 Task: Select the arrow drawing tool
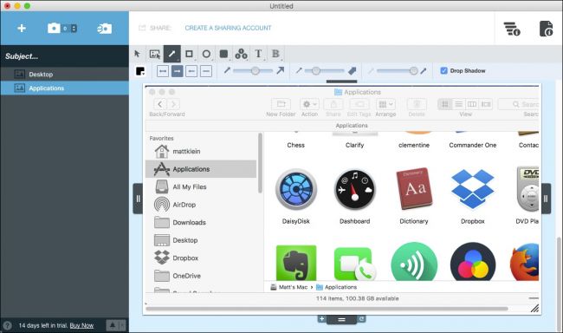tap(172, 54)
